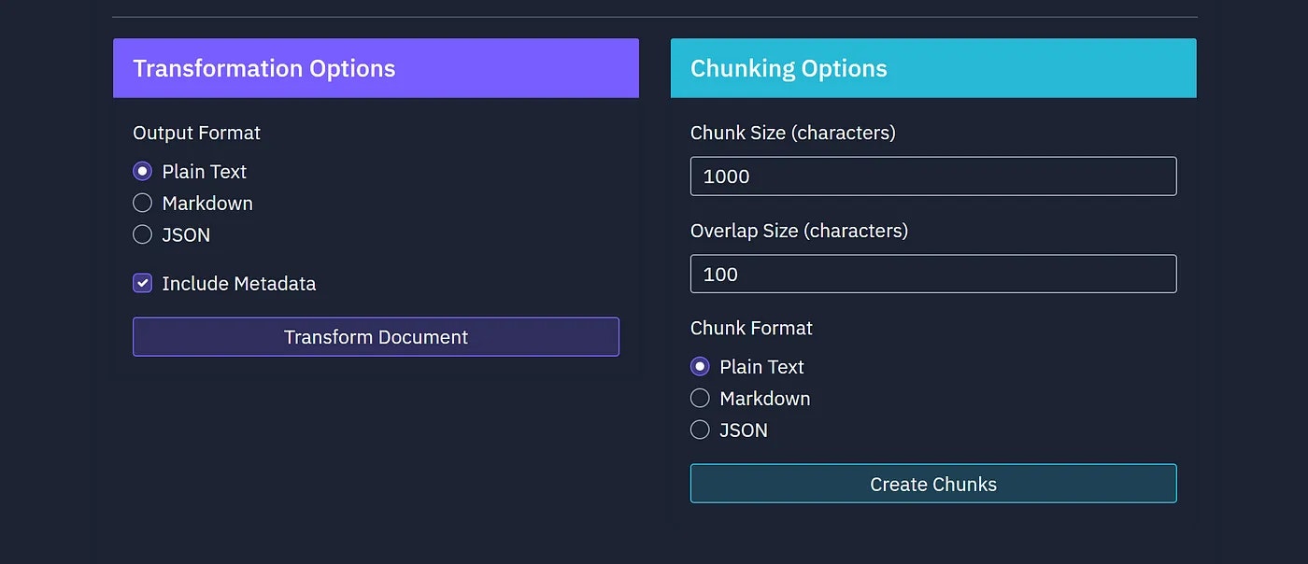The width and height of the screenshot is (1308, 564).
Task: Click the Output Format section label
Action: pos(196,134)
